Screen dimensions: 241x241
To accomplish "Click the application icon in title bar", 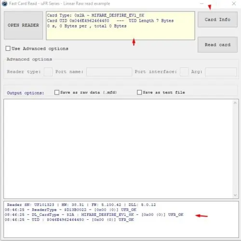I will 5,3.
